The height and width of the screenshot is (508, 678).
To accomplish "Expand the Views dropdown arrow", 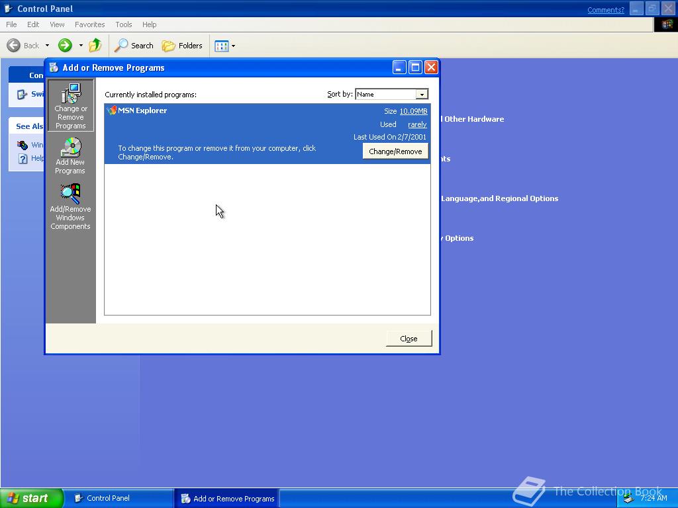I will click(234, 46).
